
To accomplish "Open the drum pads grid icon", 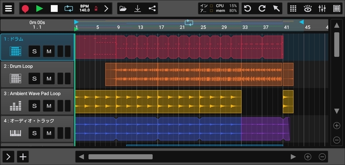I will tap(337, 9).
